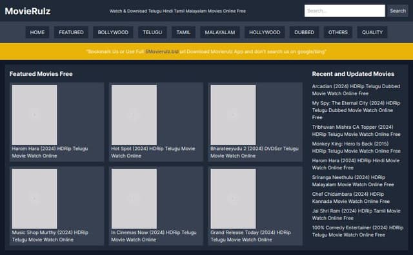Open the QUALITY menu item
Screen dimensions: 413x255
372,32
